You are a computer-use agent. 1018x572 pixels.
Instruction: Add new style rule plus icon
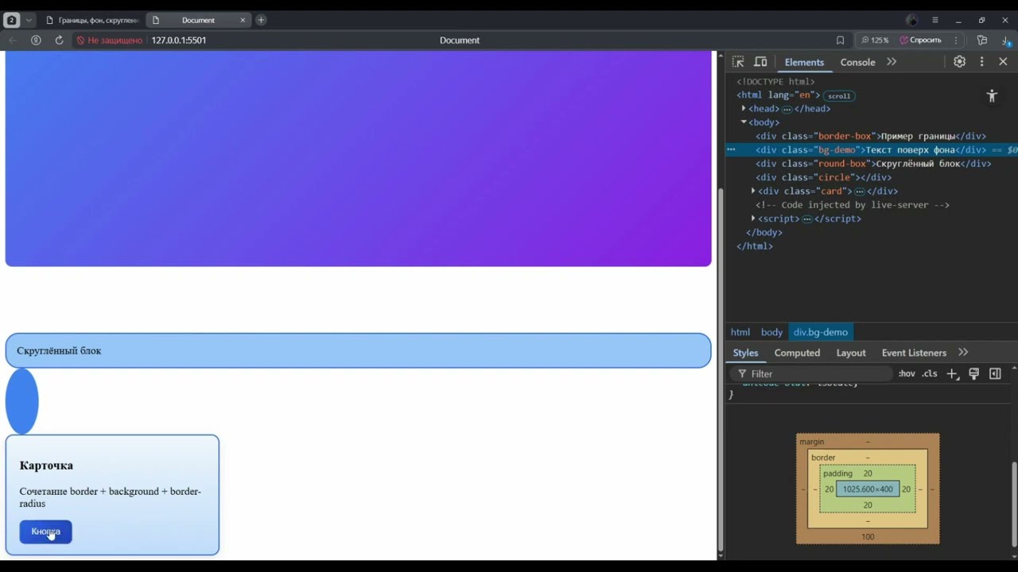(952, 374)
